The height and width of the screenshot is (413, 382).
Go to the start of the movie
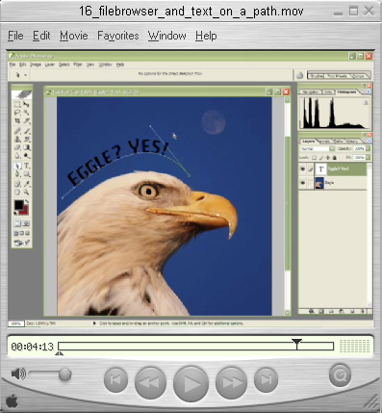(115, 380)
